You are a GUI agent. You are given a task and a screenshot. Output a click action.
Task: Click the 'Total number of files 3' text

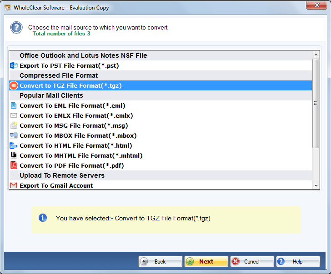click(61, 34)
